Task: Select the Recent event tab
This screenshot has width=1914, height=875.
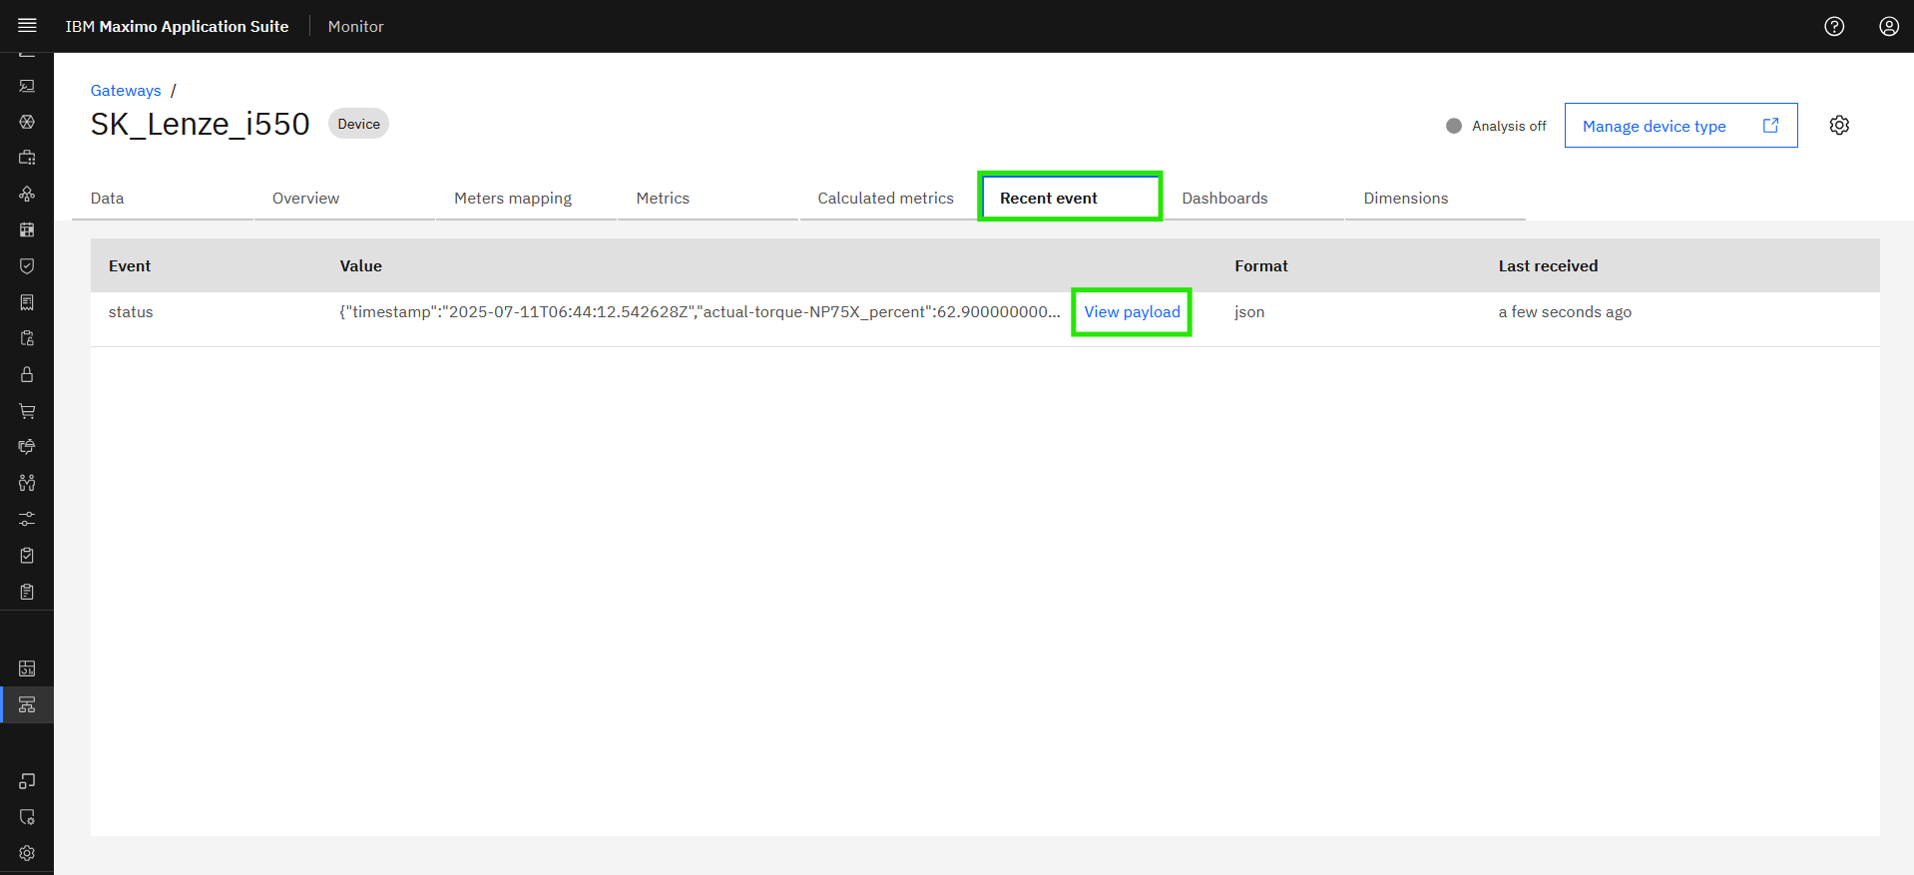Action: pos(1071,198)
